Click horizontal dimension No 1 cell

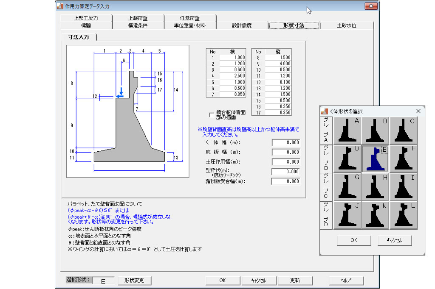[x=234, y=58]
